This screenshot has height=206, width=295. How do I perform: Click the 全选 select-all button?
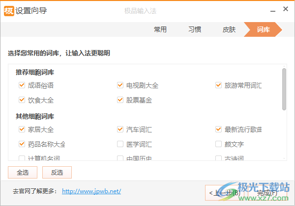(23, 172)
